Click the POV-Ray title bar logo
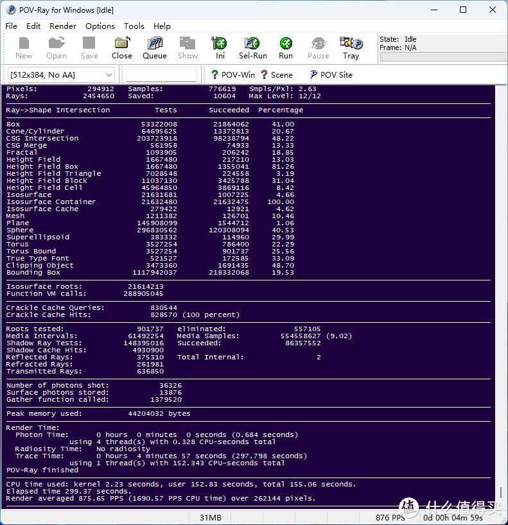The width and height of the screenshot is (508, 525). 11,10
